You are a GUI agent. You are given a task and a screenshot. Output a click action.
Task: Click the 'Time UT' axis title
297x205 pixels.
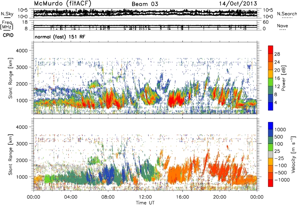pos(145,203)
